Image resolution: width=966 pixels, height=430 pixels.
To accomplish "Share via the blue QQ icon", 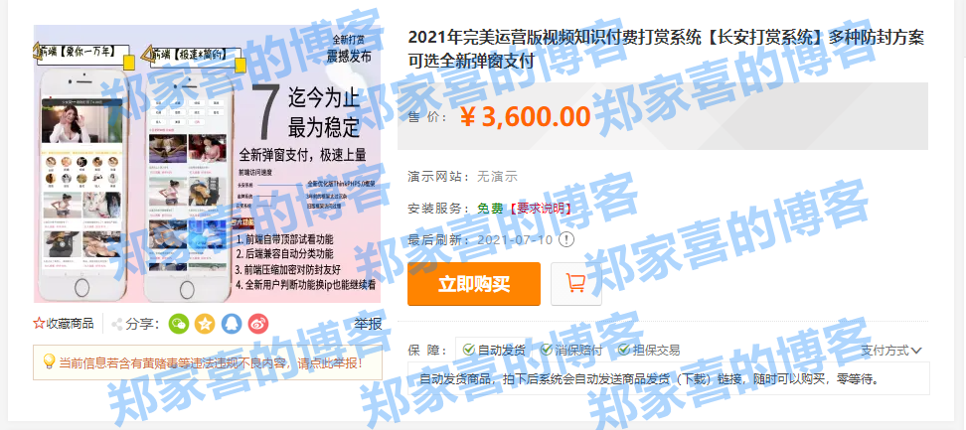I will click(x=232, y=324).
